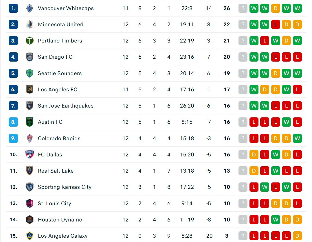The width and height of the screenshot is (312, 242).
Task: Click Austin FC's green W form badge
Action: coord(286,122)
